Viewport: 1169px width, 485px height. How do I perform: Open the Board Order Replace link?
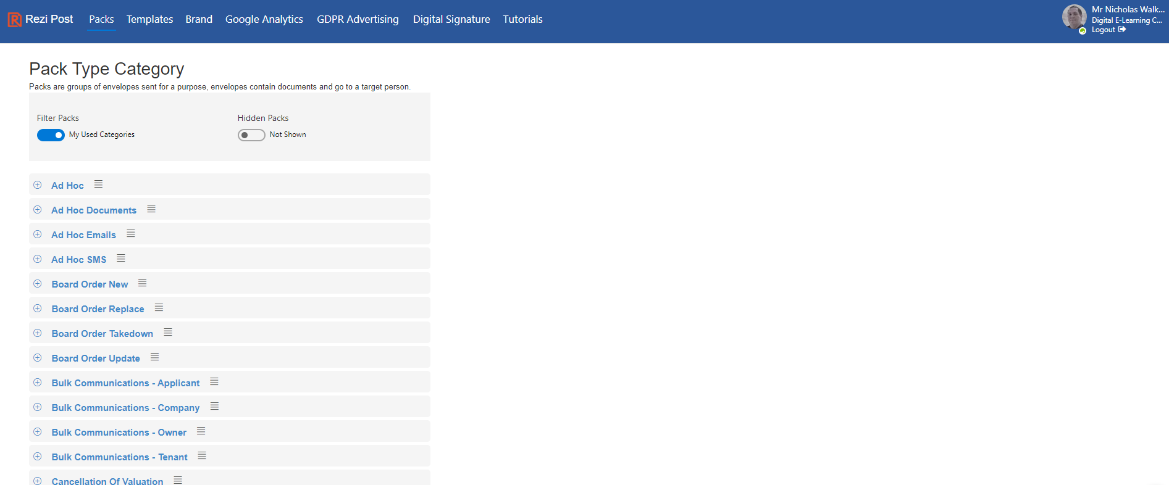click(x=98, y=309)
